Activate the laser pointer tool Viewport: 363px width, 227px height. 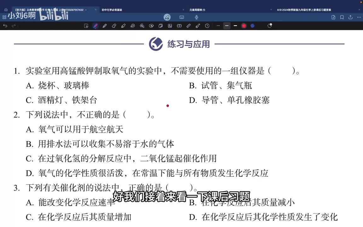pyautogui.click(x=198, y=26)
